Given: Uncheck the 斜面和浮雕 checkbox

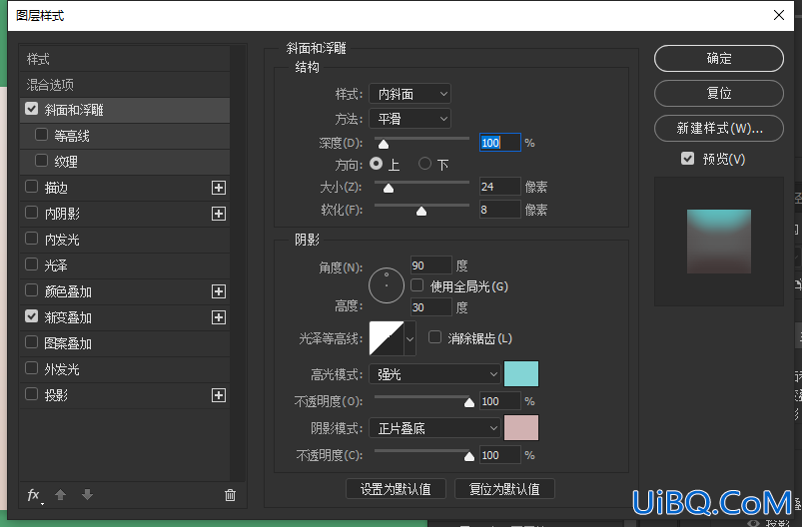Looking at the screenshot, I should point(31,109).
